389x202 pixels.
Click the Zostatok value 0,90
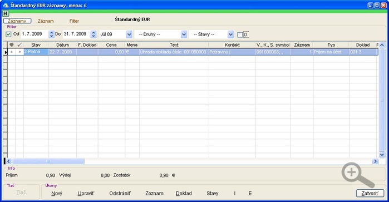(164, 175)
